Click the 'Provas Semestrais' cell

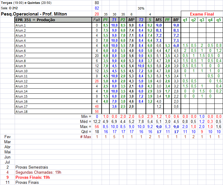tap(32, 167)
